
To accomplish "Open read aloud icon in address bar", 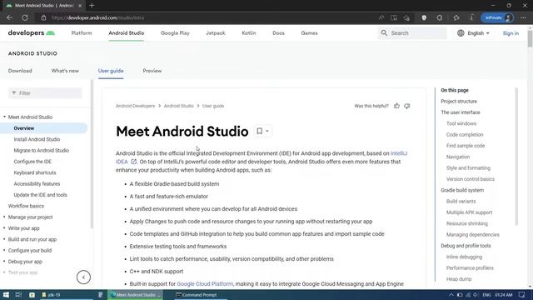I will 381,17.
